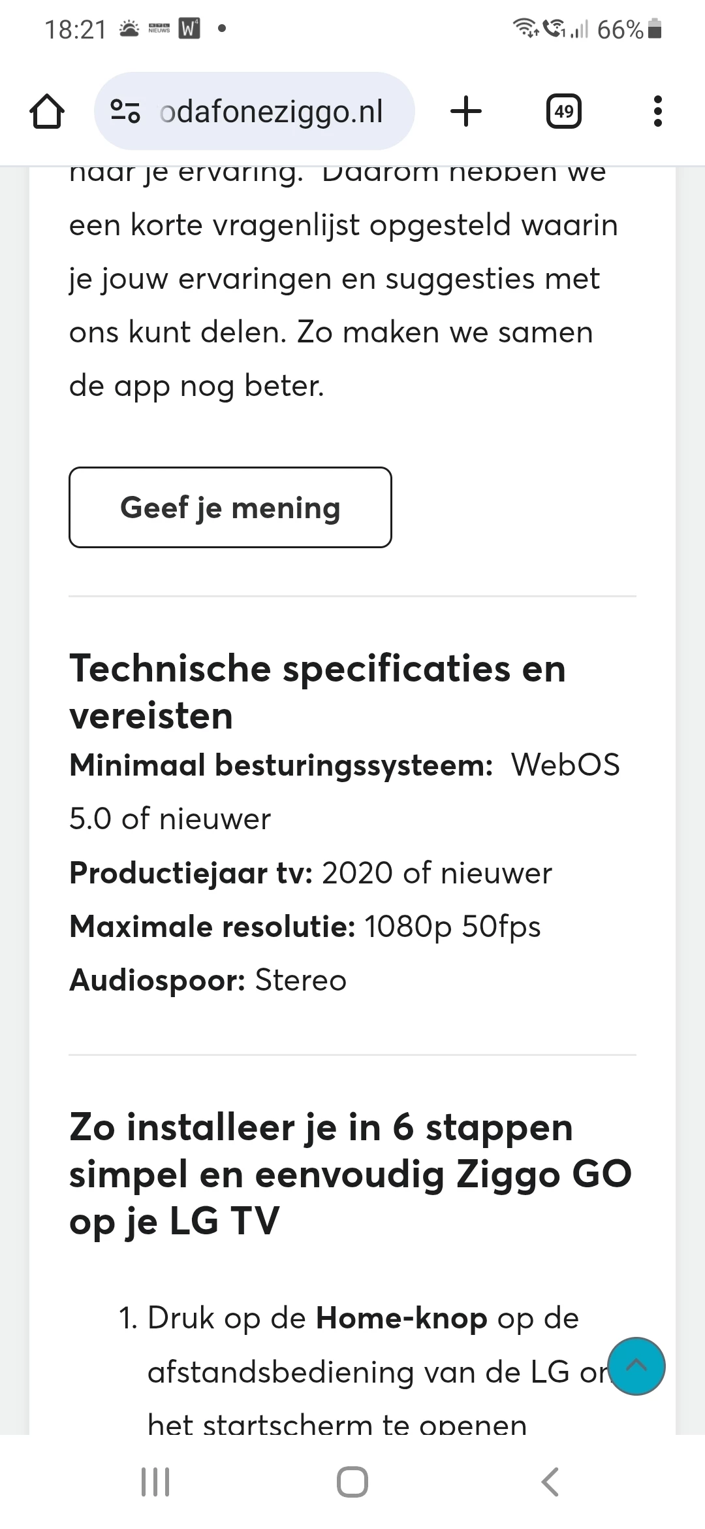Tap the blue scroll-to-top arrow button
This screenshot has width=705, height=1529.
click(636, 1366)
